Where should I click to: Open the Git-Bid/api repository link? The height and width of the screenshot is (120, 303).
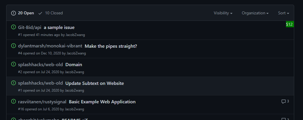coord(30,28)
